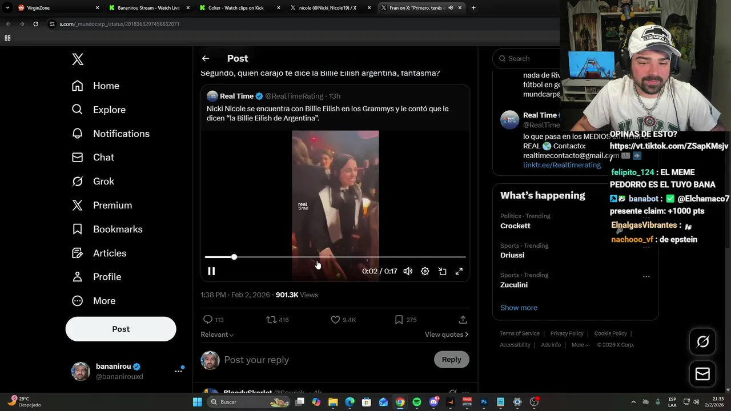The height and width of the screenshot is (411, 731).
Task: Open Articles in sidebar
Action: pyautogui.click(x=99, y=253)
